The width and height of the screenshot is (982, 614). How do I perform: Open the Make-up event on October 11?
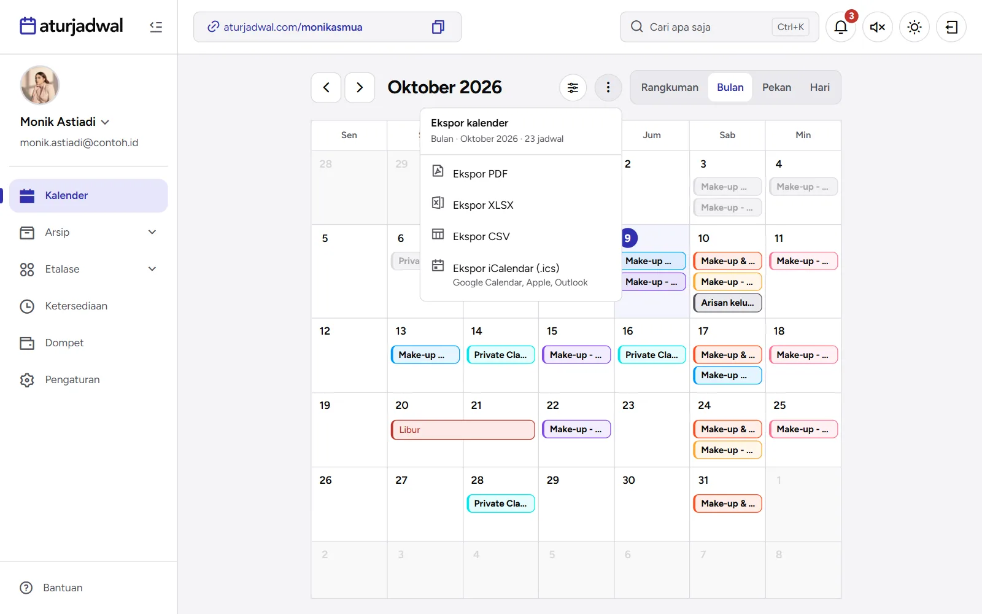[x=803, y=261]
